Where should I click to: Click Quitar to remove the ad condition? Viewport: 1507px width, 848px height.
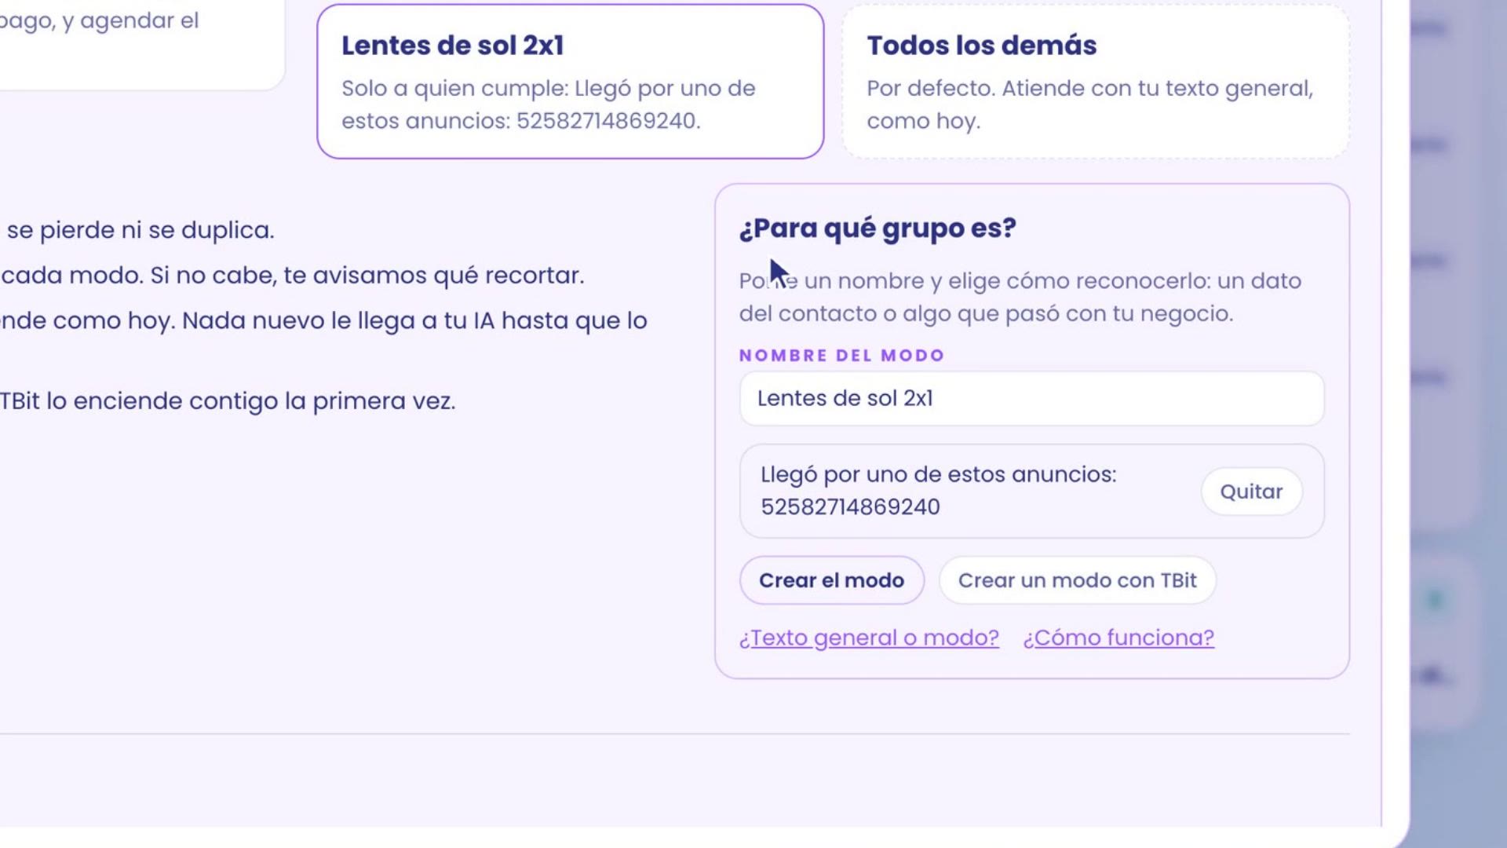tap(1251, 492)
